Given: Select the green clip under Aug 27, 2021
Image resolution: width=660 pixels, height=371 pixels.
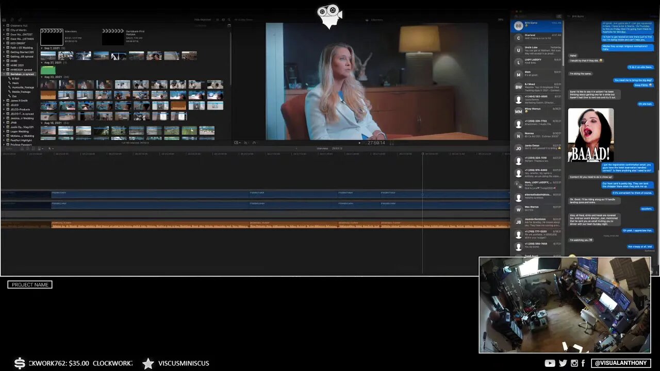Looking at the screenshot, I should click(48, 70).
